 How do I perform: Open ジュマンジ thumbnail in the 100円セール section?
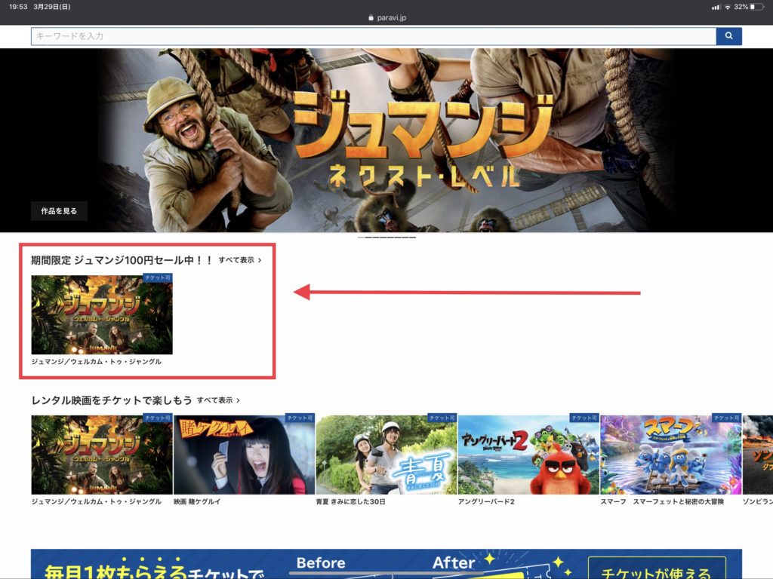tap(102, 314)
